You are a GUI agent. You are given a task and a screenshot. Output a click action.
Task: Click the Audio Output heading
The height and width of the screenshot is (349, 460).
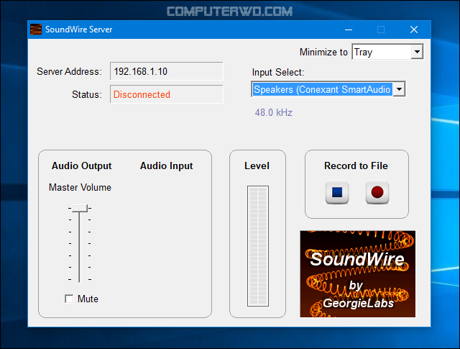coord(81,166)
